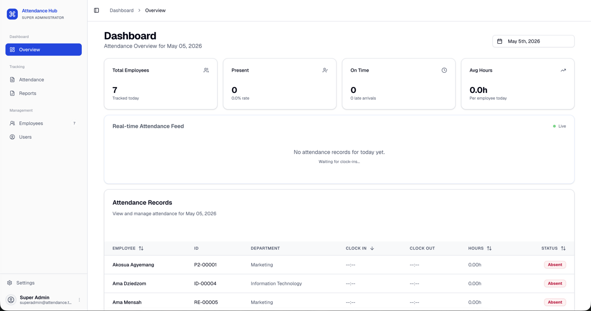591x311 pixels.
Task: Sort table by Hours header
Action: pos(480,249)
